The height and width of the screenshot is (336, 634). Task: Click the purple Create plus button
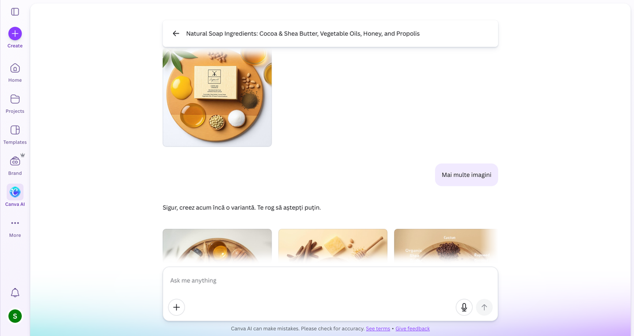click(15, 33)
